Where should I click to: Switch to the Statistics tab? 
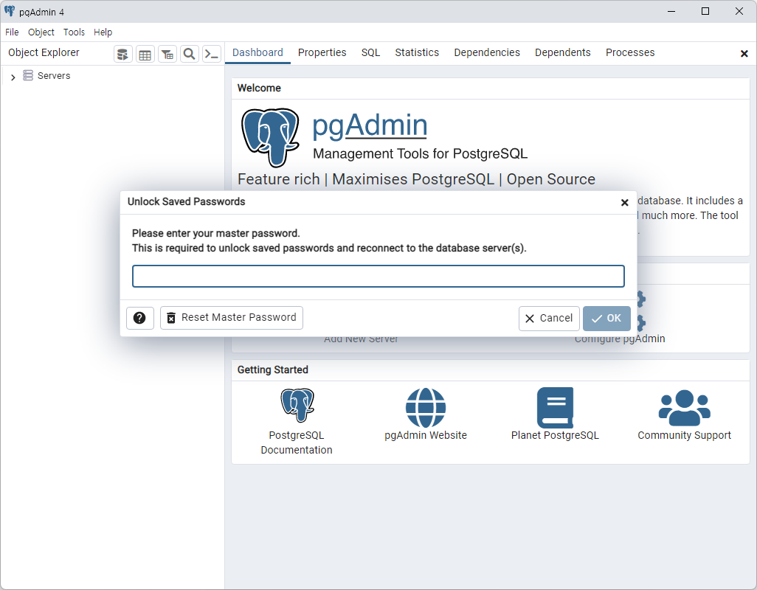pyautogui.click(x=417, y=52)
